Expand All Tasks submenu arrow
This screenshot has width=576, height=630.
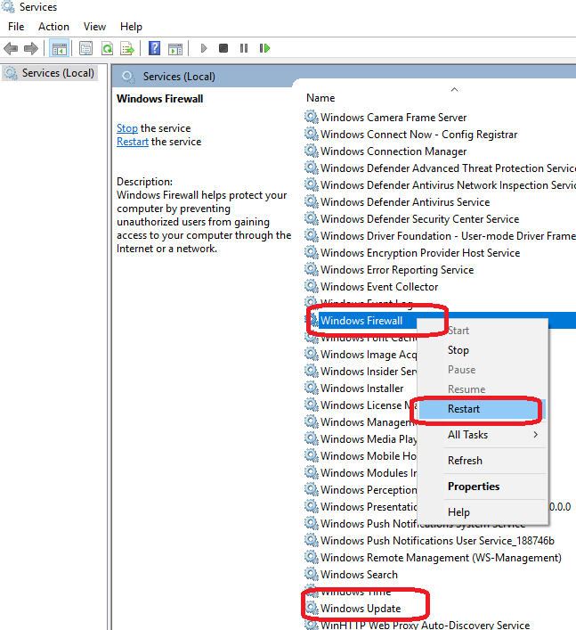tap(535, 434)
